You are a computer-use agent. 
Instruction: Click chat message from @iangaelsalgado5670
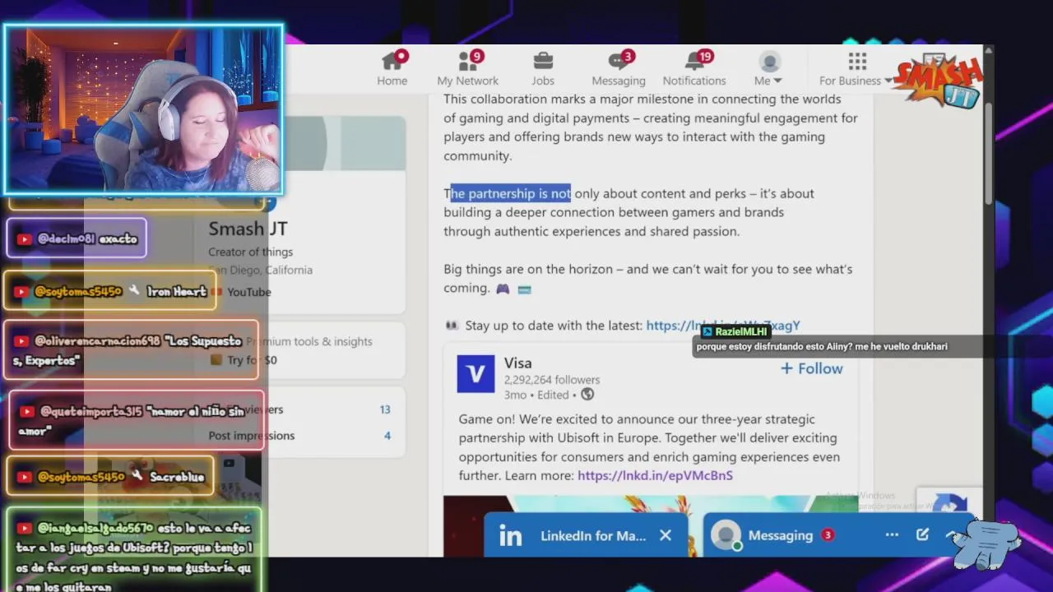[134, 549]
